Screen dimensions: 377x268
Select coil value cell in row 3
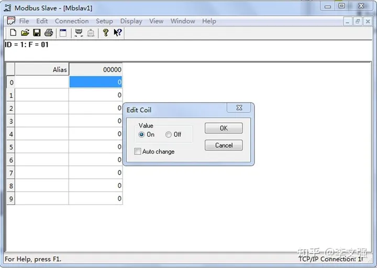click(96, 121)
